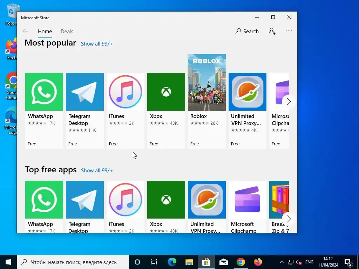Open the sign-in account icon
Image resolution: width=359 pixels, height=269 pixels.
[272, 31]
